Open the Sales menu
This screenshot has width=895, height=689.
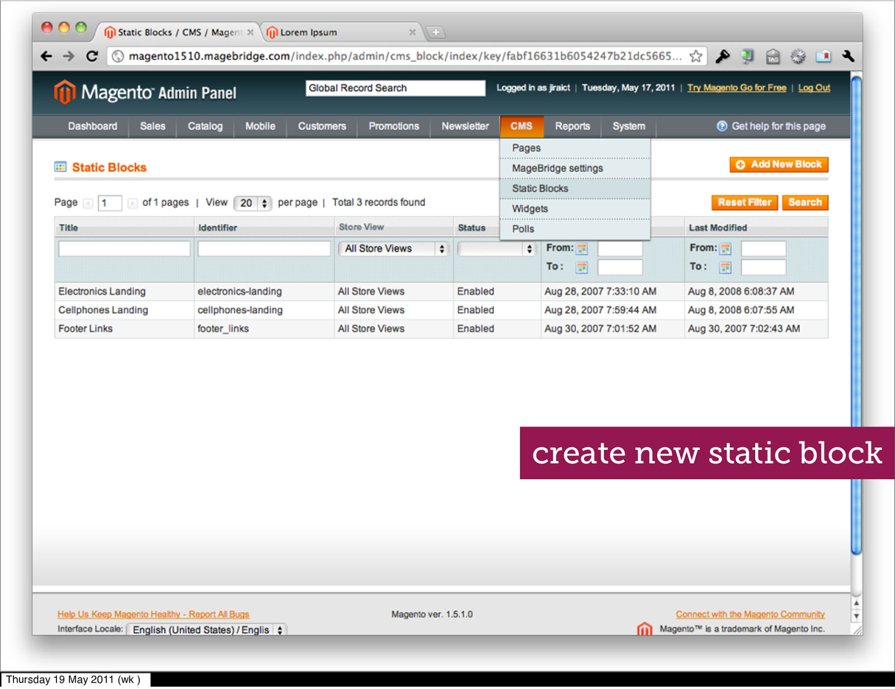[x=153, y=126]
